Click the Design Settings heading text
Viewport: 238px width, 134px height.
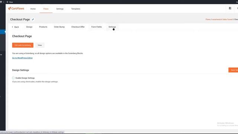tap(20, 70)
